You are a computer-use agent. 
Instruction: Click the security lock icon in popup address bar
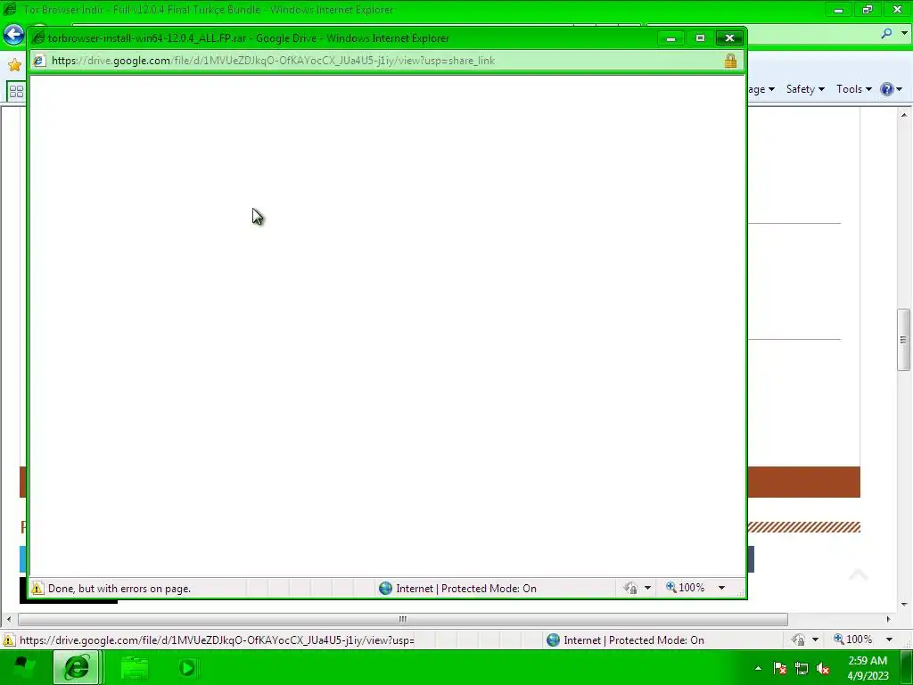coord(730,61)
